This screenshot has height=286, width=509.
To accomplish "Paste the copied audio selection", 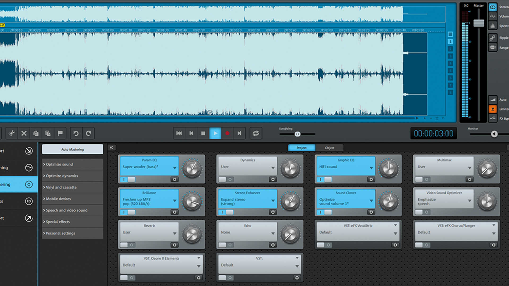I will click(48, 133).
